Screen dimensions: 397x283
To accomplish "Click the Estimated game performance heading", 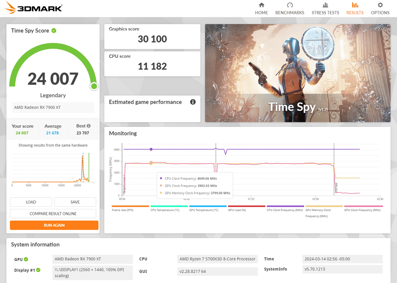I will point(145,102).
